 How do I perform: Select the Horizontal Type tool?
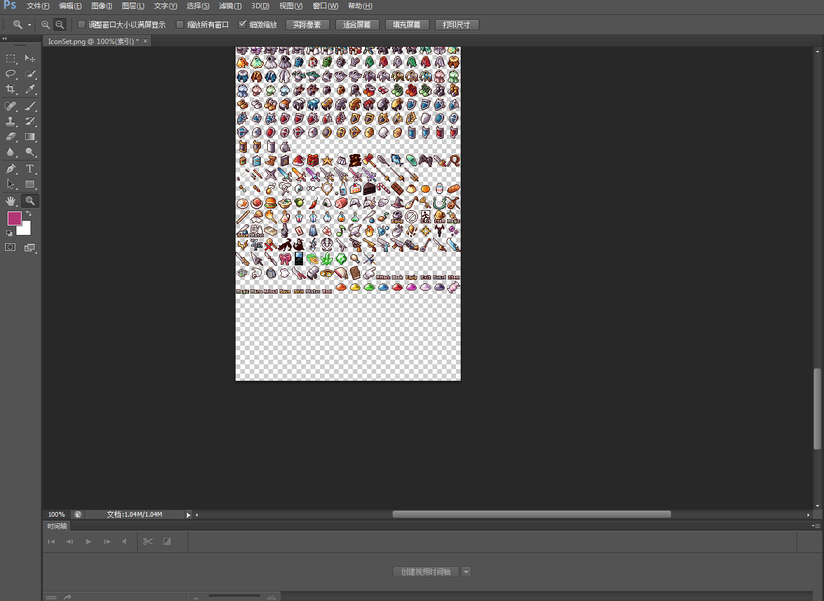30,169
